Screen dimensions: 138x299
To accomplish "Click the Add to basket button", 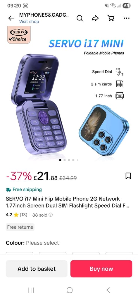I will (x=37, y=269).
